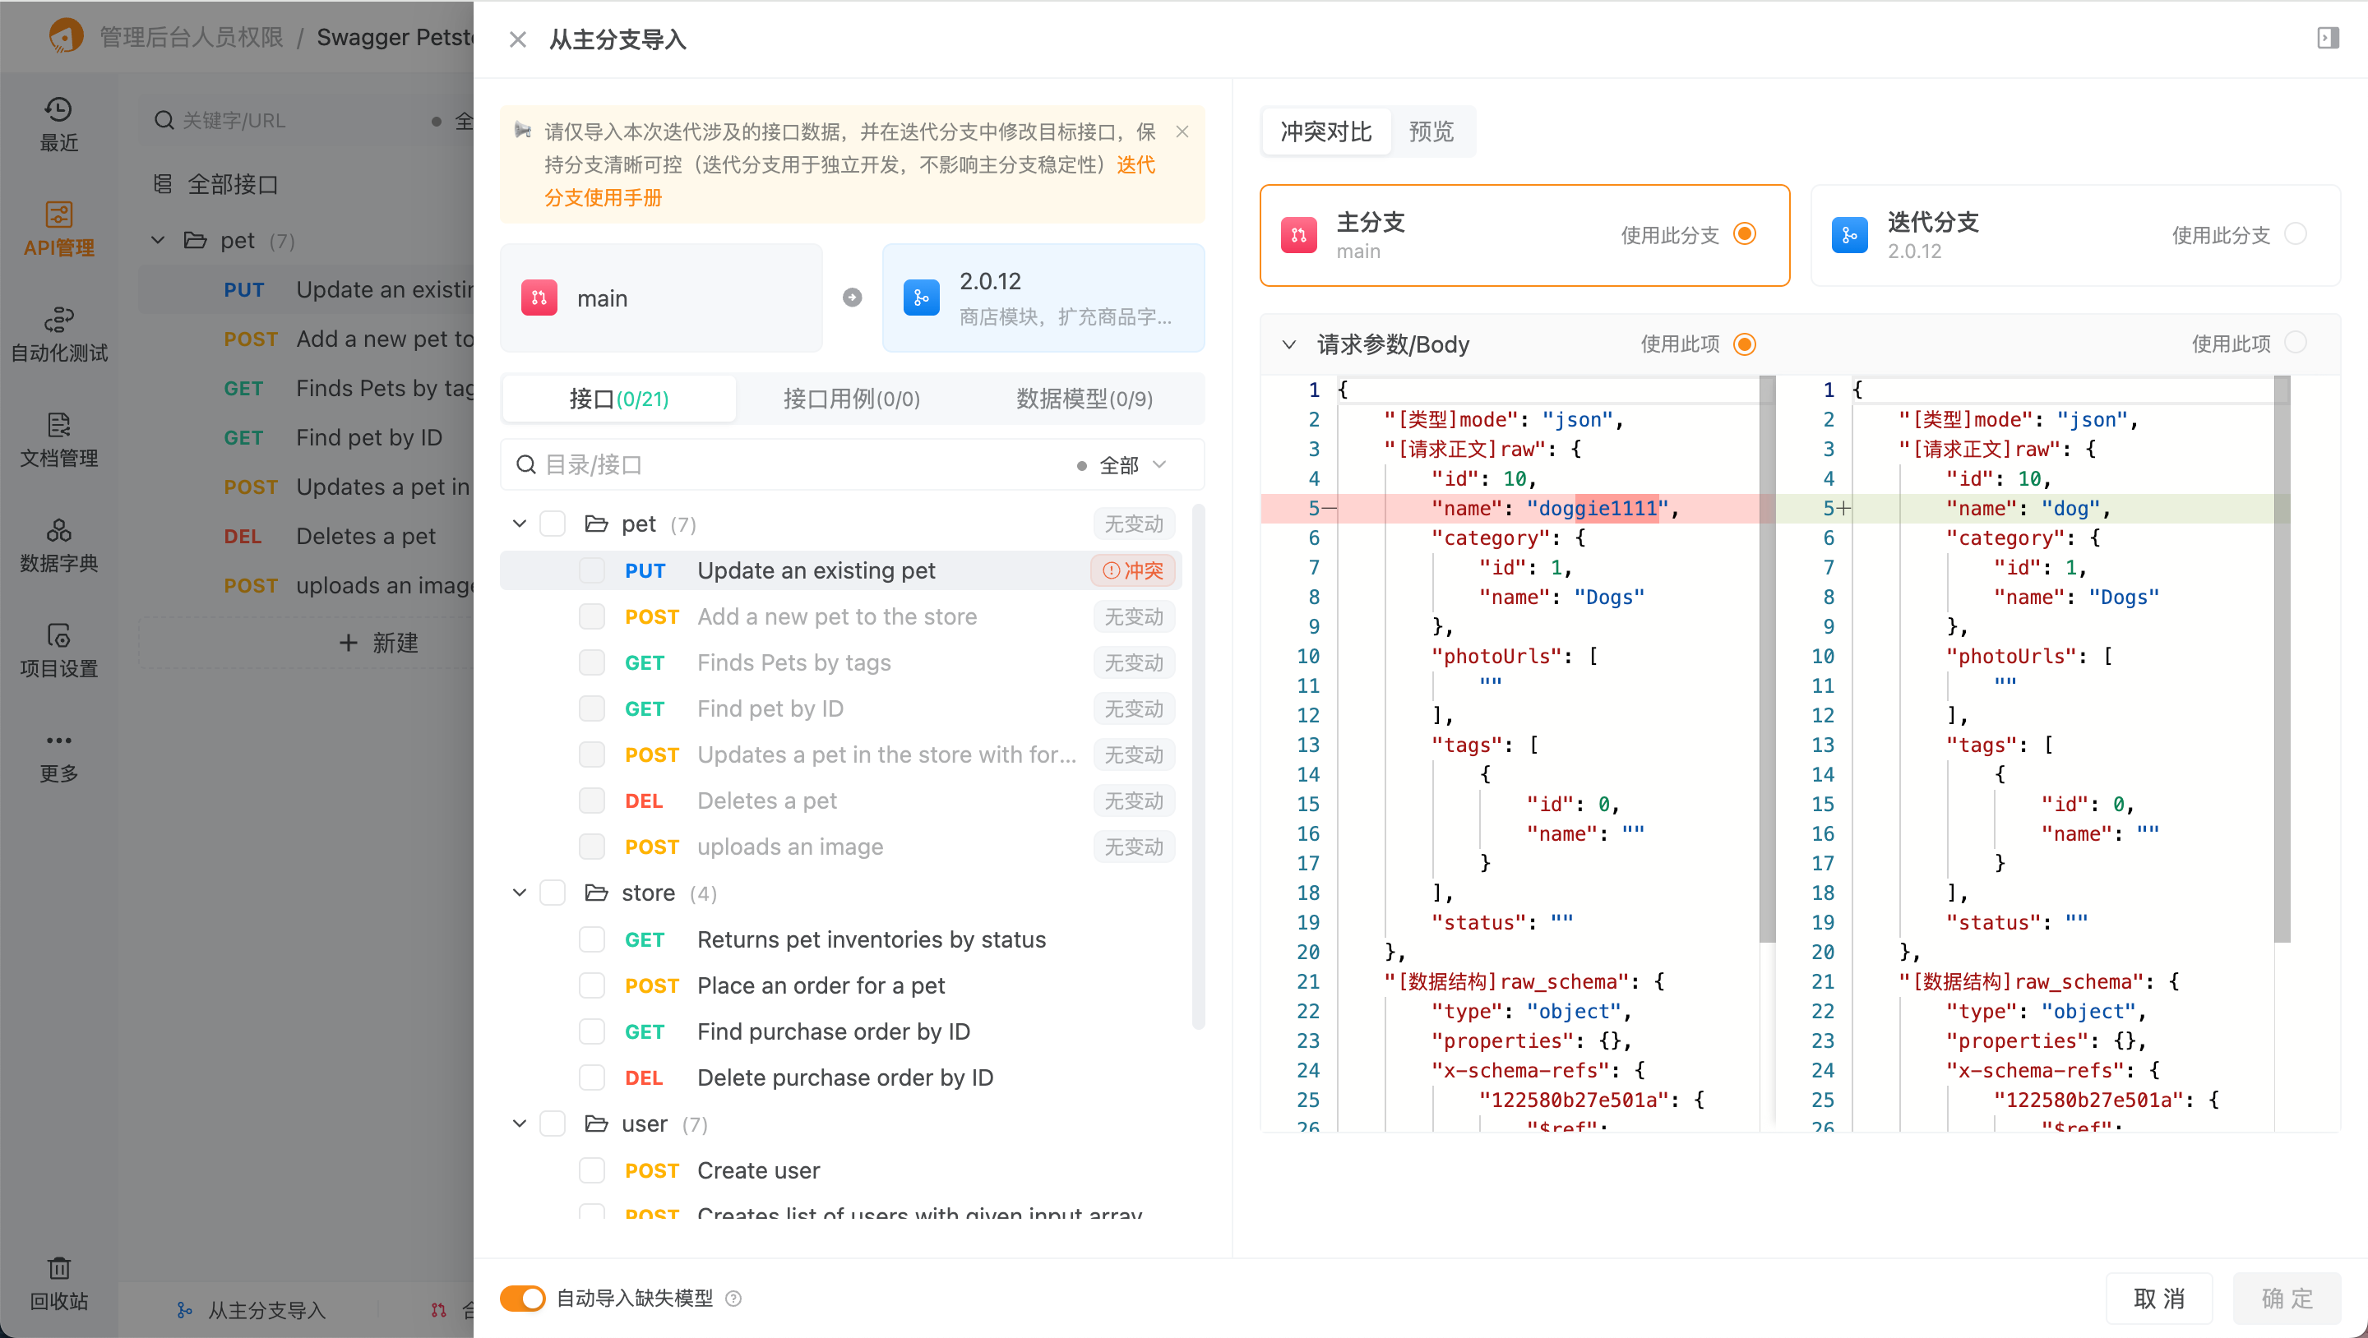Dismiss the orange notice banner

coord(1182,131)
